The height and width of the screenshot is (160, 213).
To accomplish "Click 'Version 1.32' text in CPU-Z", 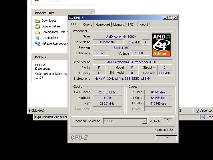I will coord(164,130).
